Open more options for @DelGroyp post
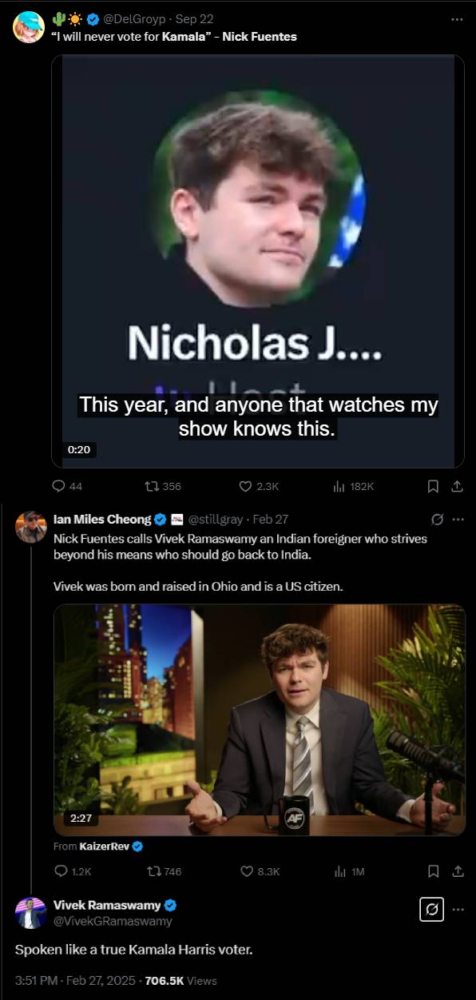 [x=457, y=19]
